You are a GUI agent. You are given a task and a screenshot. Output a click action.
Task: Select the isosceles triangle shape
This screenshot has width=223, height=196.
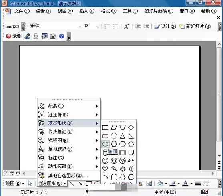click(122, 136)
